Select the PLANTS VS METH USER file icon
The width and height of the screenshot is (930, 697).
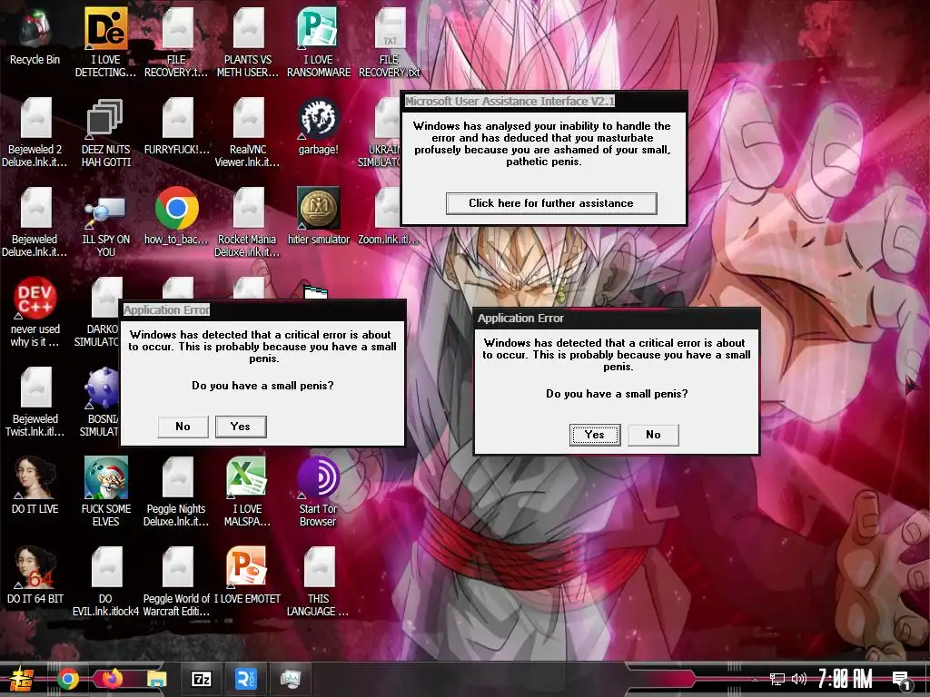tap(249, 28)
